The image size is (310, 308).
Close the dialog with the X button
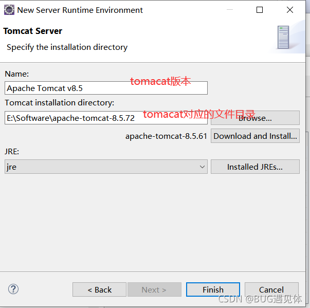click(290, 10)
